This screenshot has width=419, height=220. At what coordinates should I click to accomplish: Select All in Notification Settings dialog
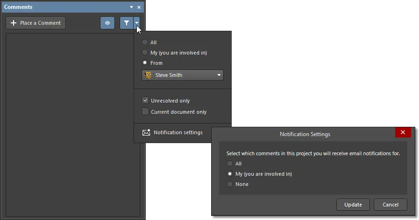[x=229, y=164]
